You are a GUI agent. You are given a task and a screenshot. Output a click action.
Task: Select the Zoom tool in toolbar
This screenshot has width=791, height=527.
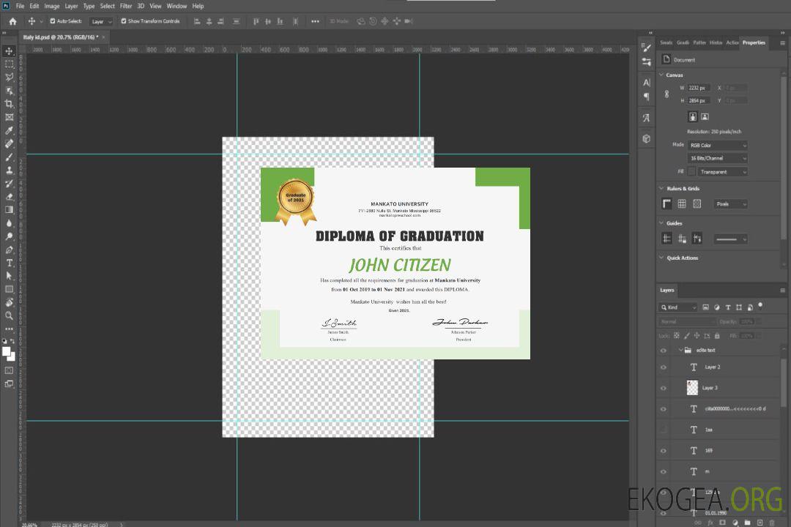click(x=10, y=315)
